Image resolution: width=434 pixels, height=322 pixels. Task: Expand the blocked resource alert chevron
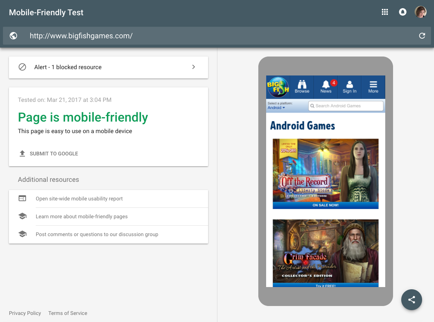tap(194, 67)
